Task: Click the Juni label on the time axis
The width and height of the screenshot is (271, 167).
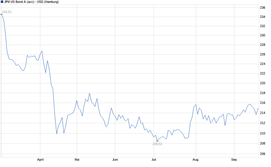Action: point(115,160)
